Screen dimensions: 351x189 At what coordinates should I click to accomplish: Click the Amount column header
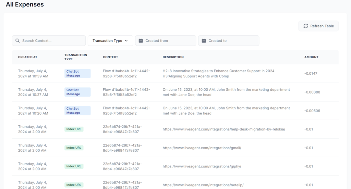point(311,57)
